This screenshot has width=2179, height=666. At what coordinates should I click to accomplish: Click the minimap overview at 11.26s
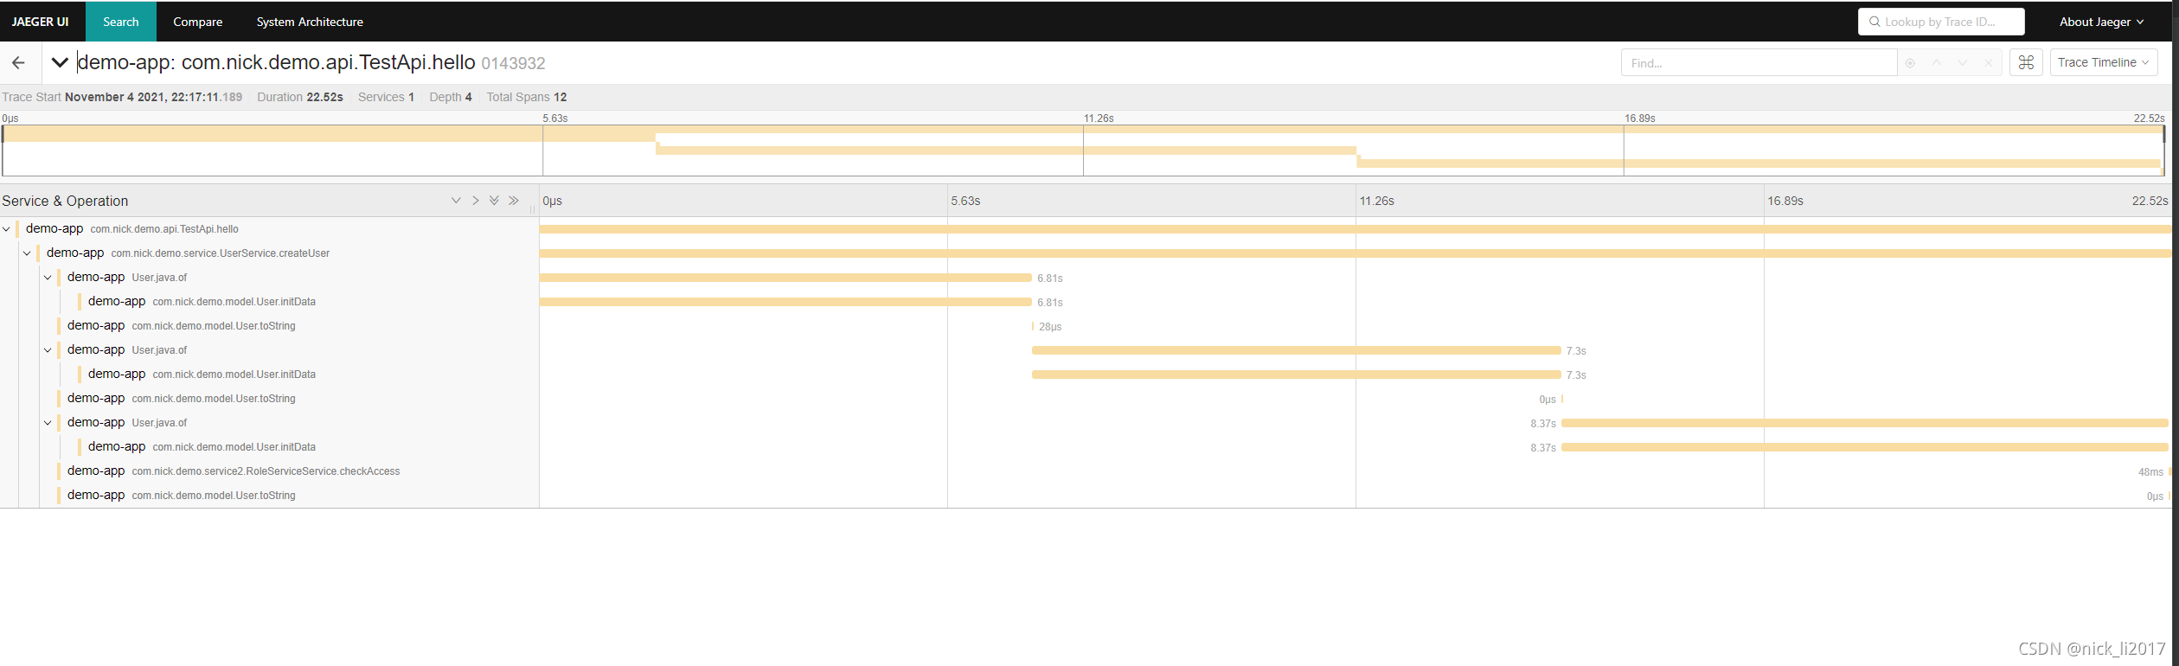pyautogui.click(x=1083, y=150)
